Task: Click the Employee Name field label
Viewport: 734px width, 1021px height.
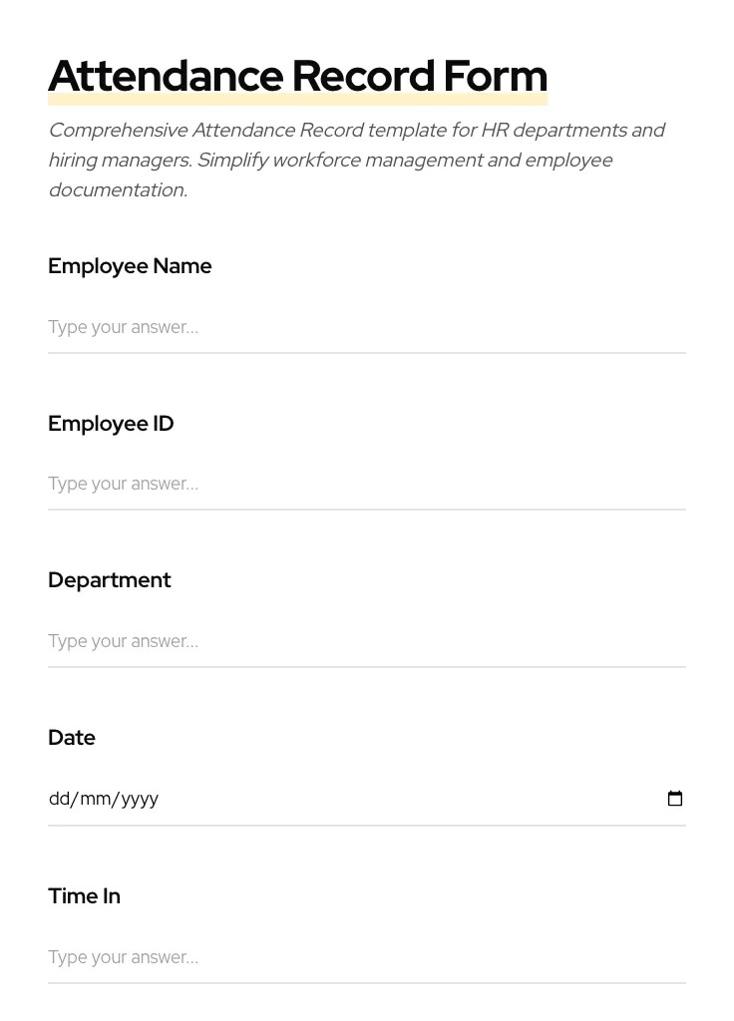Action: [x=130, y=266]
